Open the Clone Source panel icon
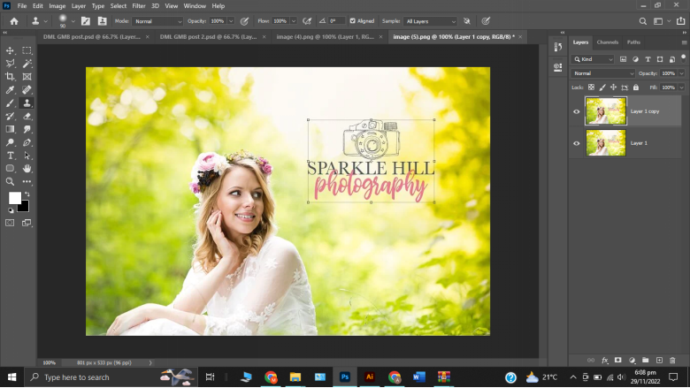The image size is (690, 388). point(102,21)
